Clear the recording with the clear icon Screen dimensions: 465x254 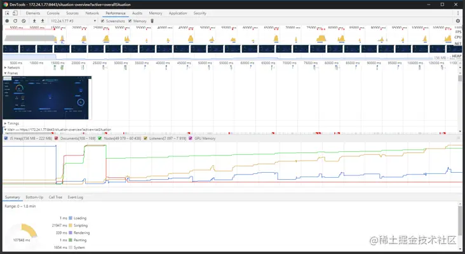(x=24, y=21)
